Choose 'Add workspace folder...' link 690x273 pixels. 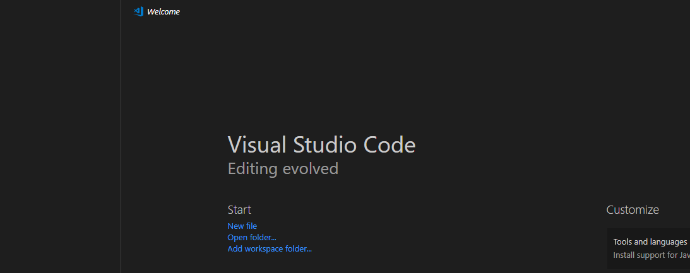[270, 249]
